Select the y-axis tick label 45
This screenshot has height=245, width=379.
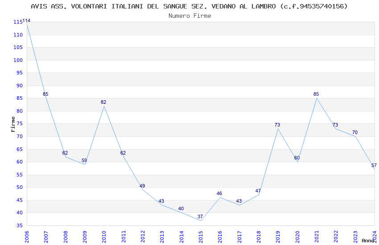tap(19, 200)
